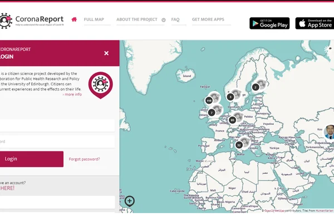The height and width of the screenshot is (222, 334).
Task: Open the user photo marker near Kazakhstan
Action: pyautogui.click(x=330, y=132)
